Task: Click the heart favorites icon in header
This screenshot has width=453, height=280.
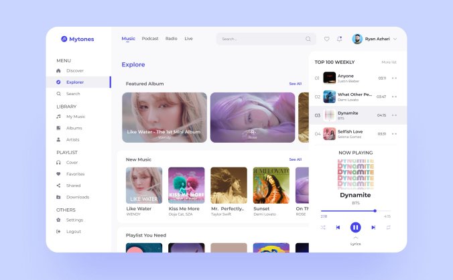Action: pyautogui.click(x=327, y=39)
